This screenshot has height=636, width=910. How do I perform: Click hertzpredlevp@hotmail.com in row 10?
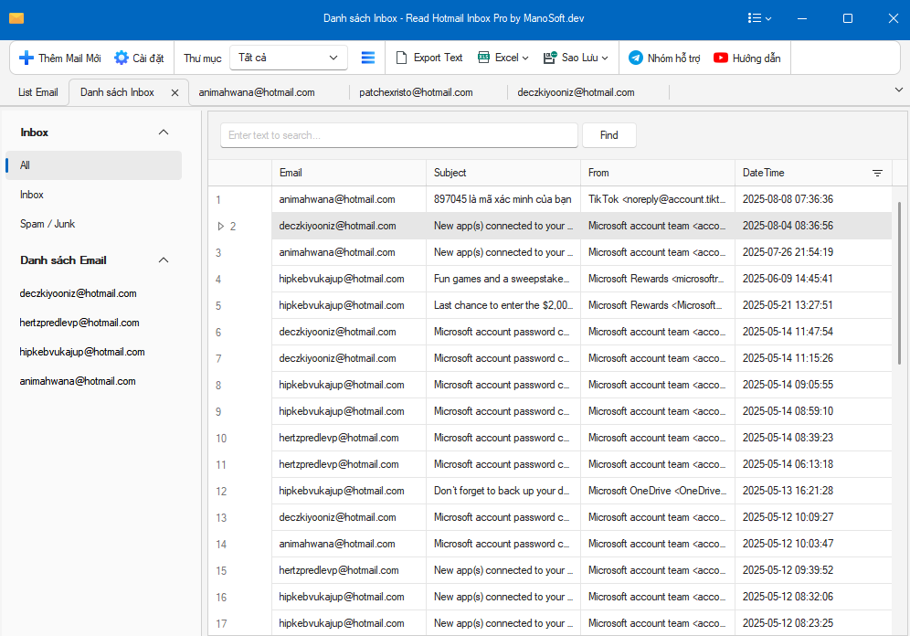click(339, 438)
